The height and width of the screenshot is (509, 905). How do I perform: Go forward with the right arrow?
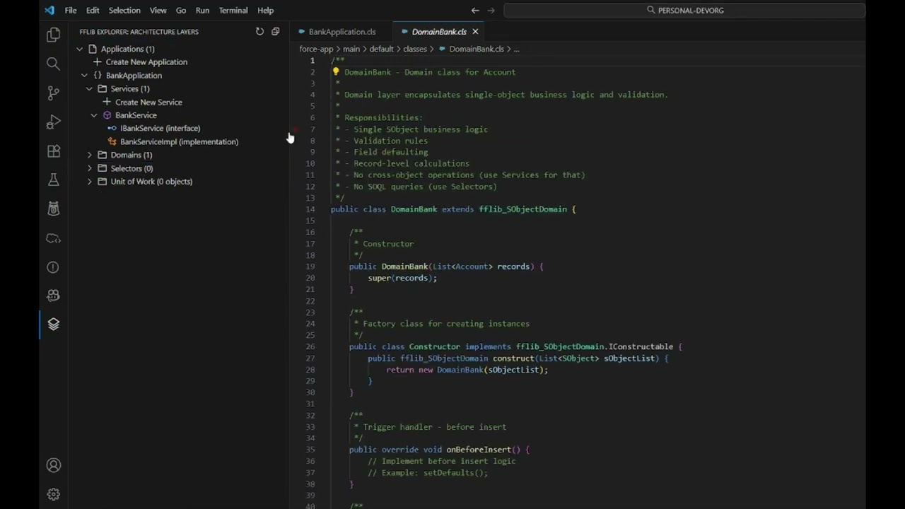coord(491,11)
